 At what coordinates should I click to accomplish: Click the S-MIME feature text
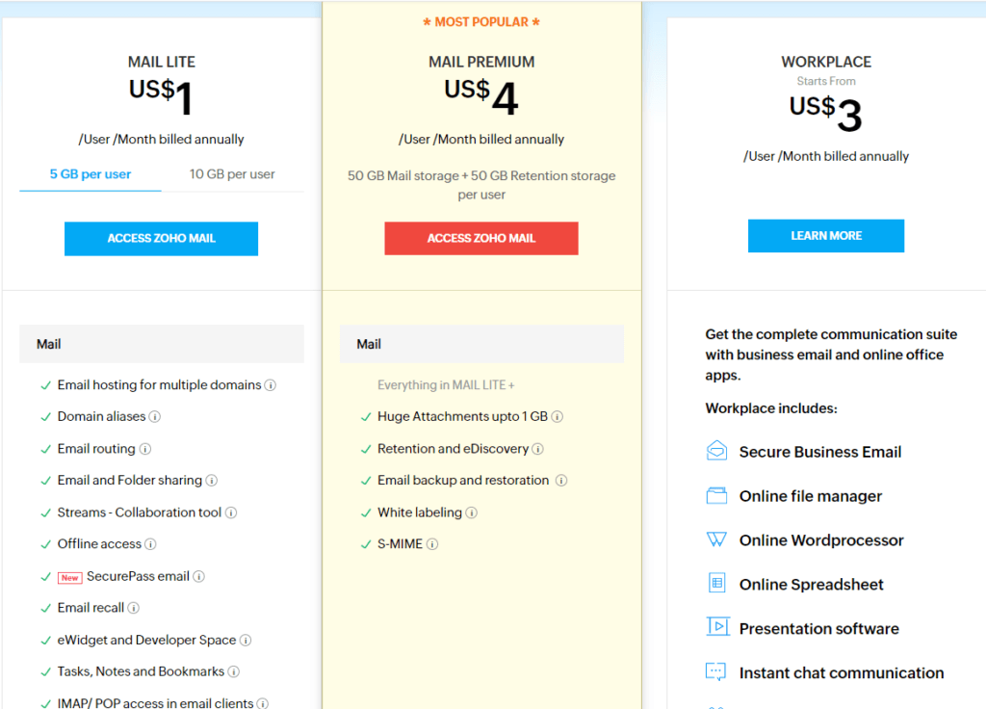click(400, 544)
